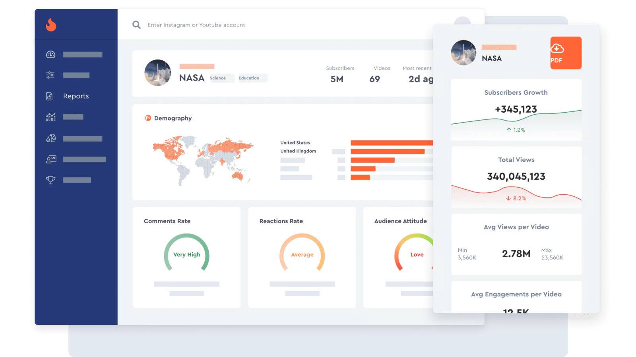The height and width of the screenshot is (357, 636).
Task: Click the Subscribers Growth +345,123 value
Action: [x=516, y=109]
